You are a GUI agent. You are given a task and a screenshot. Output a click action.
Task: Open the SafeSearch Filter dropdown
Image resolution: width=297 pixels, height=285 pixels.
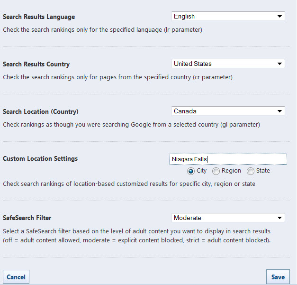click(x=227, y=218)
